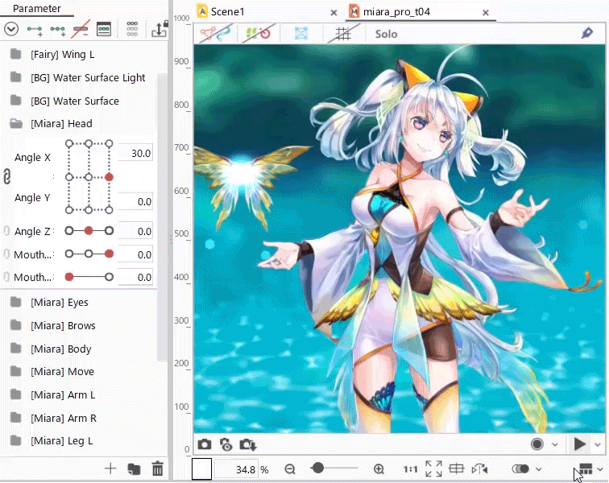Viewport: 609px width, 483px height.
Task: Toggle the Solo display mode
Action: (x=386, y=34)
